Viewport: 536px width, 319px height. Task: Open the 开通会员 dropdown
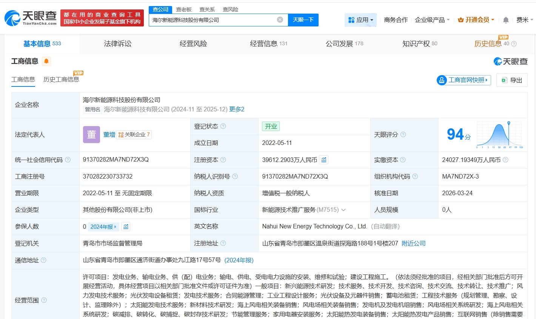(x=476, y=20)
